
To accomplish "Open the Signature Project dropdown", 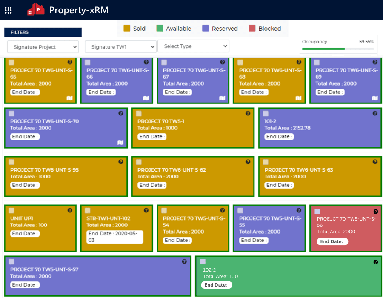I will [43, 47].
